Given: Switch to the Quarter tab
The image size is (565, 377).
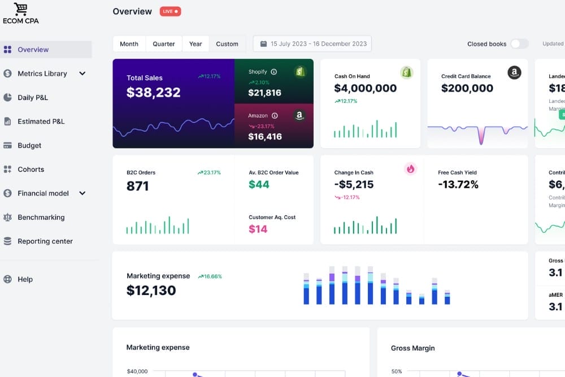Looking at the screenshot, I should (164, 44).
